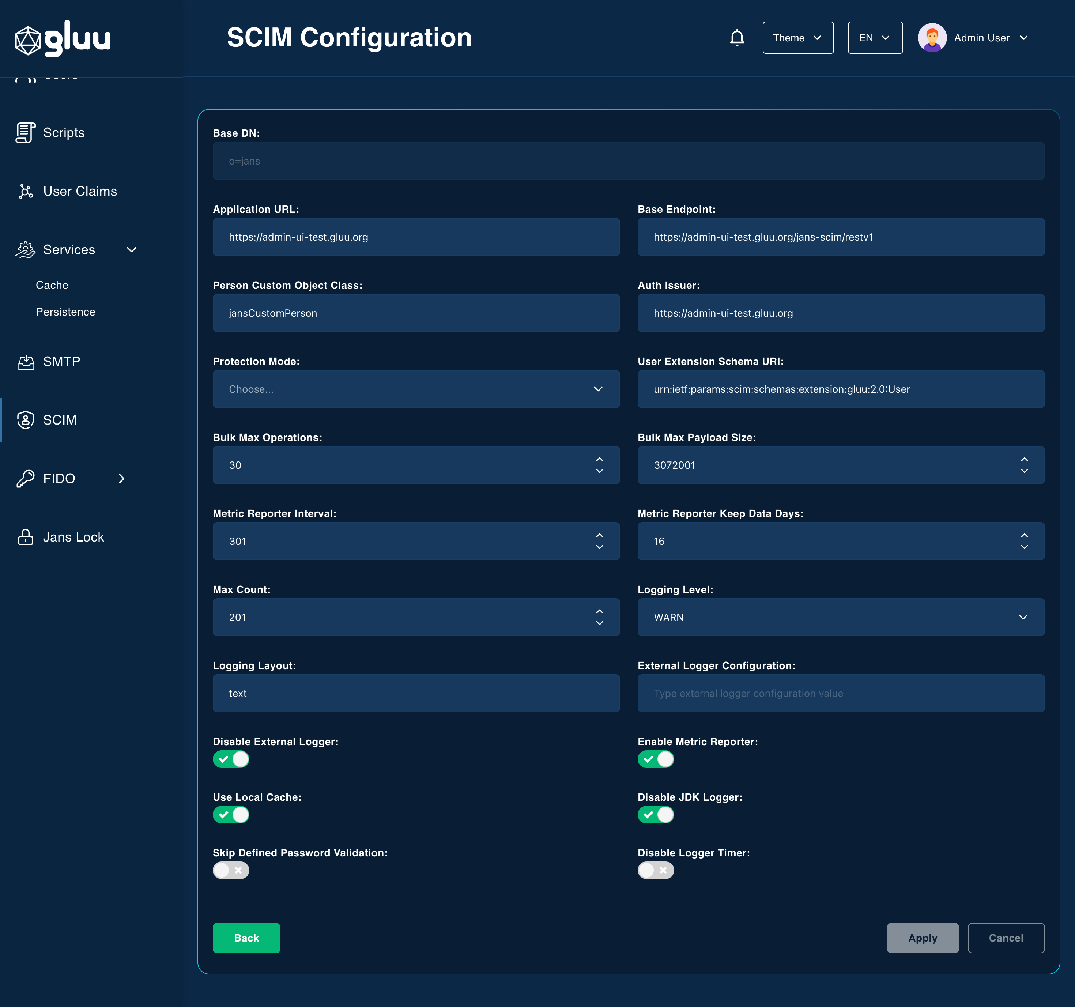Increment Bulk Max Operations value

pyautogui.click(x=599, y=459)
